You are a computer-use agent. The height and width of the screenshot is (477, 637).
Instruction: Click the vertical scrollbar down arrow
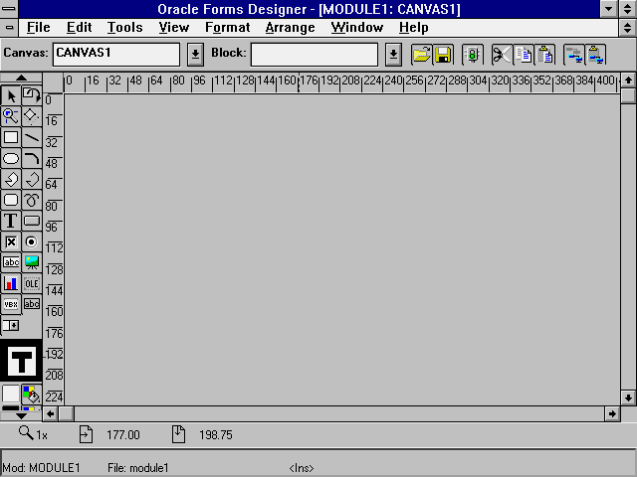pyautogui.click(x=628, y=397)
